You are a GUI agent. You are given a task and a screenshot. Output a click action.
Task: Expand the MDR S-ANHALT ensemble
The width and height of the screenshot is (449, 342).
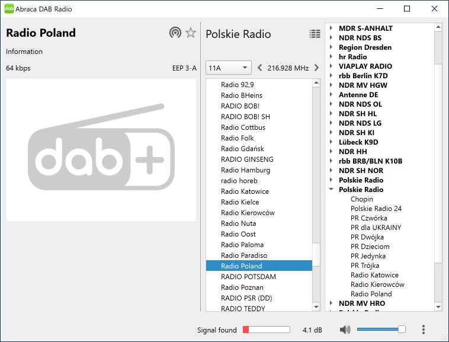[331, 28]
